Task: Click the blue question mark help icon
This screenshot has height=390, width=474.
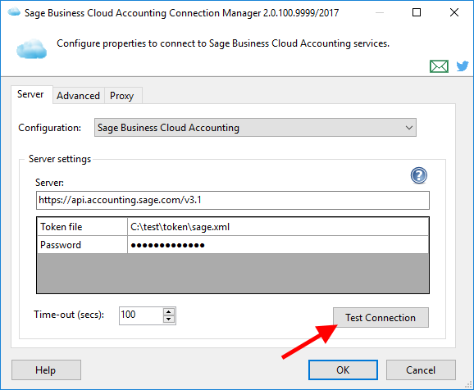Action: click(419, 175)
